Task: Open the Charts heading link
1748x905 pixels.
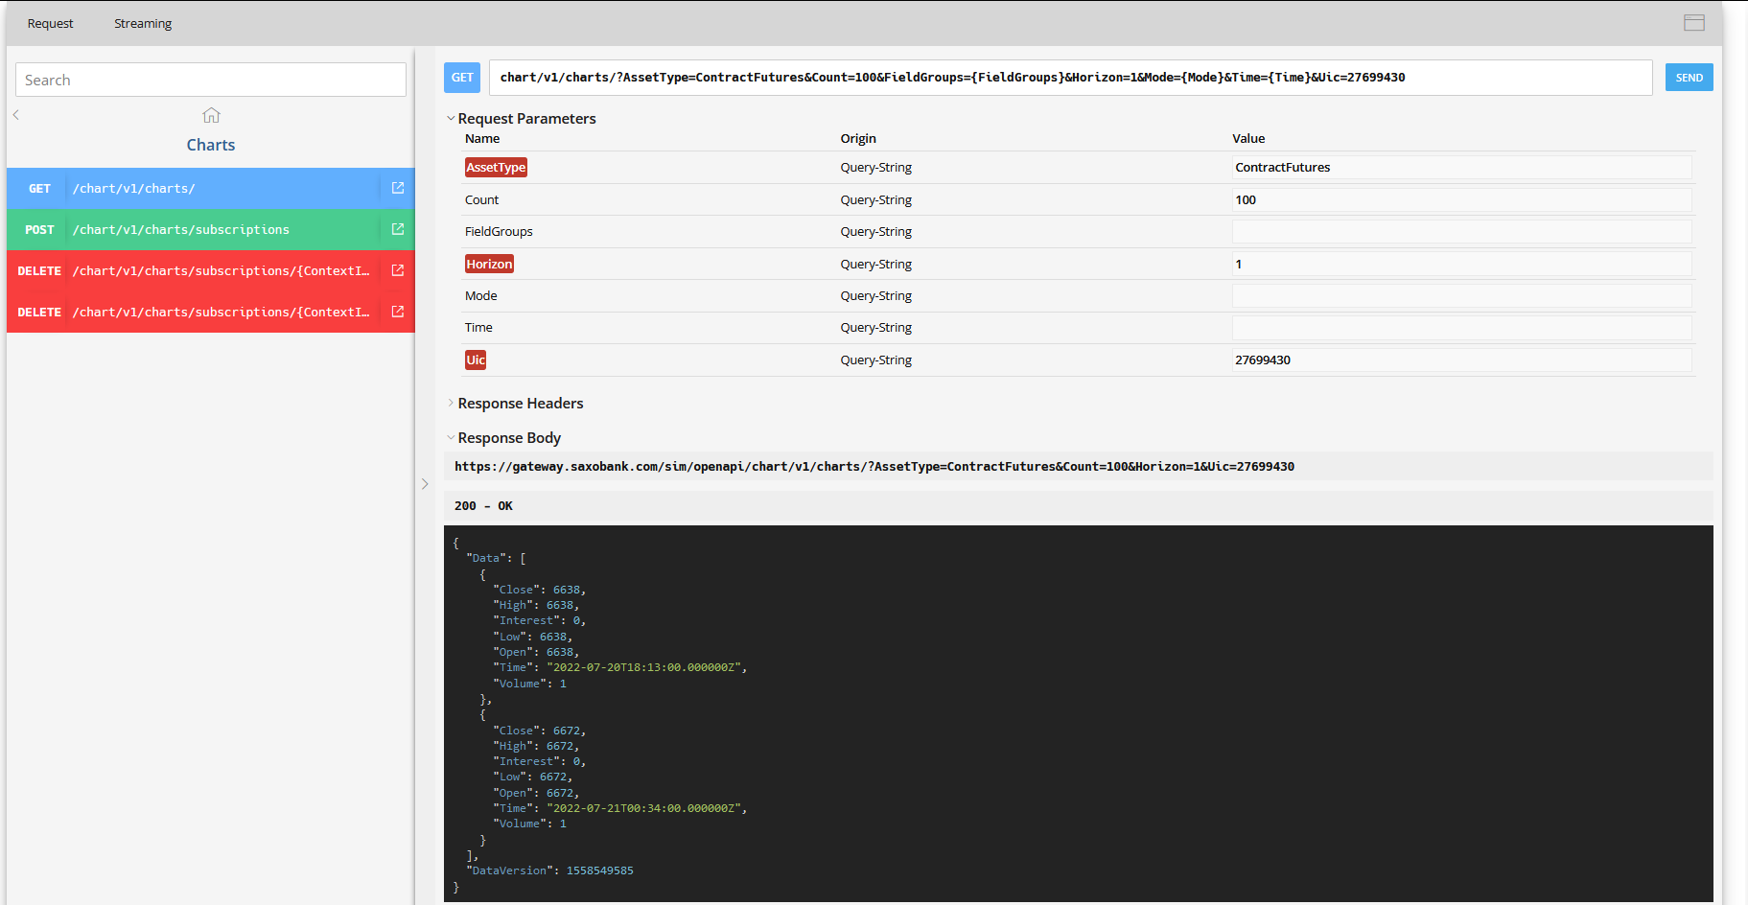Action: 211,145
